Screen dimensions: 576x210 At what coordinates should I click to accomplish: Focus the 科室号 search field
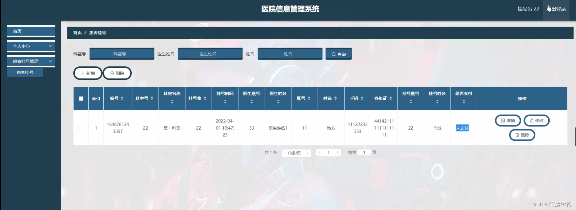(122, 54)
